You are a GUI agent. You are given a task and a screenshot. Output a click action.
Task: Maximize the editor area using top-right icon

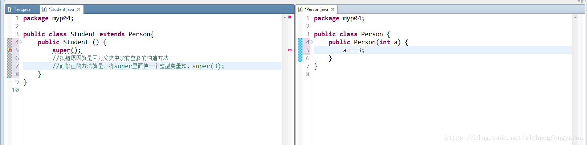click(x=582, y=1)
